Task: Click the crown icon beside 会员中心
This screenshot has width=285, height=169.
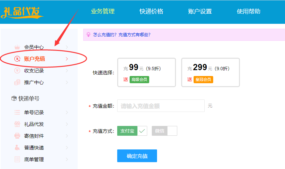Action: (x=17, y=47)
